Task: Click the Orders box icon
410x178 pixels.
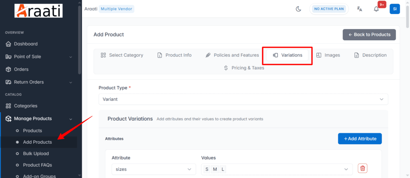Action: click(8, 69)
